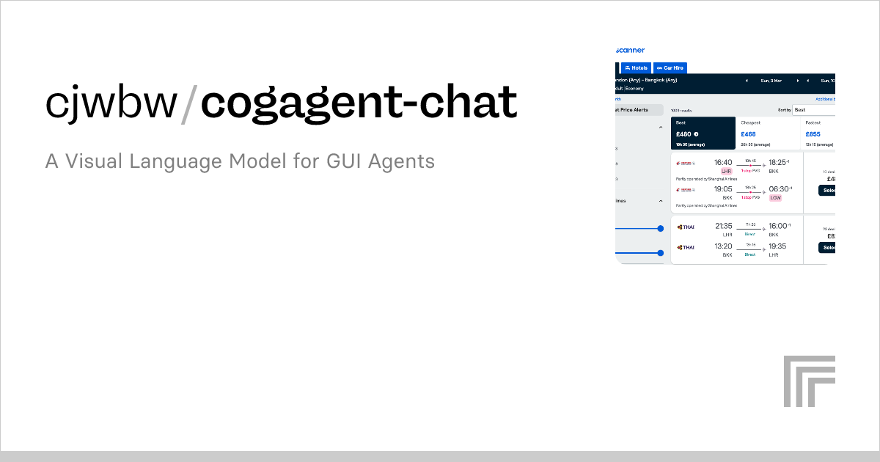Image resolution: width=880 pixels, height=462 pixels.
Task: Click the info icon next to £480
Action: coord(696,134)
